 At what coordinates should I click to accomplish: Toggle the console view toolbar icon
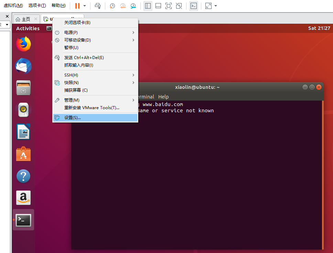(x=194, y=6)
